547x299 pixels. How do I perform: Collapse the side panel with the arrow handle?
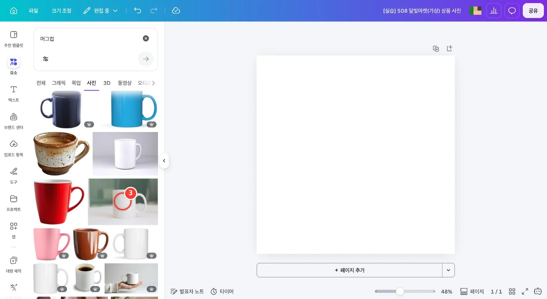click(x=164, y=161)
